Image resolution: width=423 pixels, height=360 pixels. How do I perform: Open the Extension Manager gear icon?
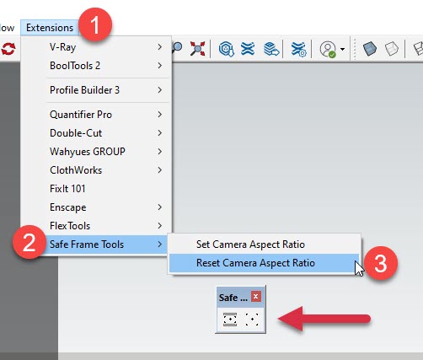click(x=298, y=49)
